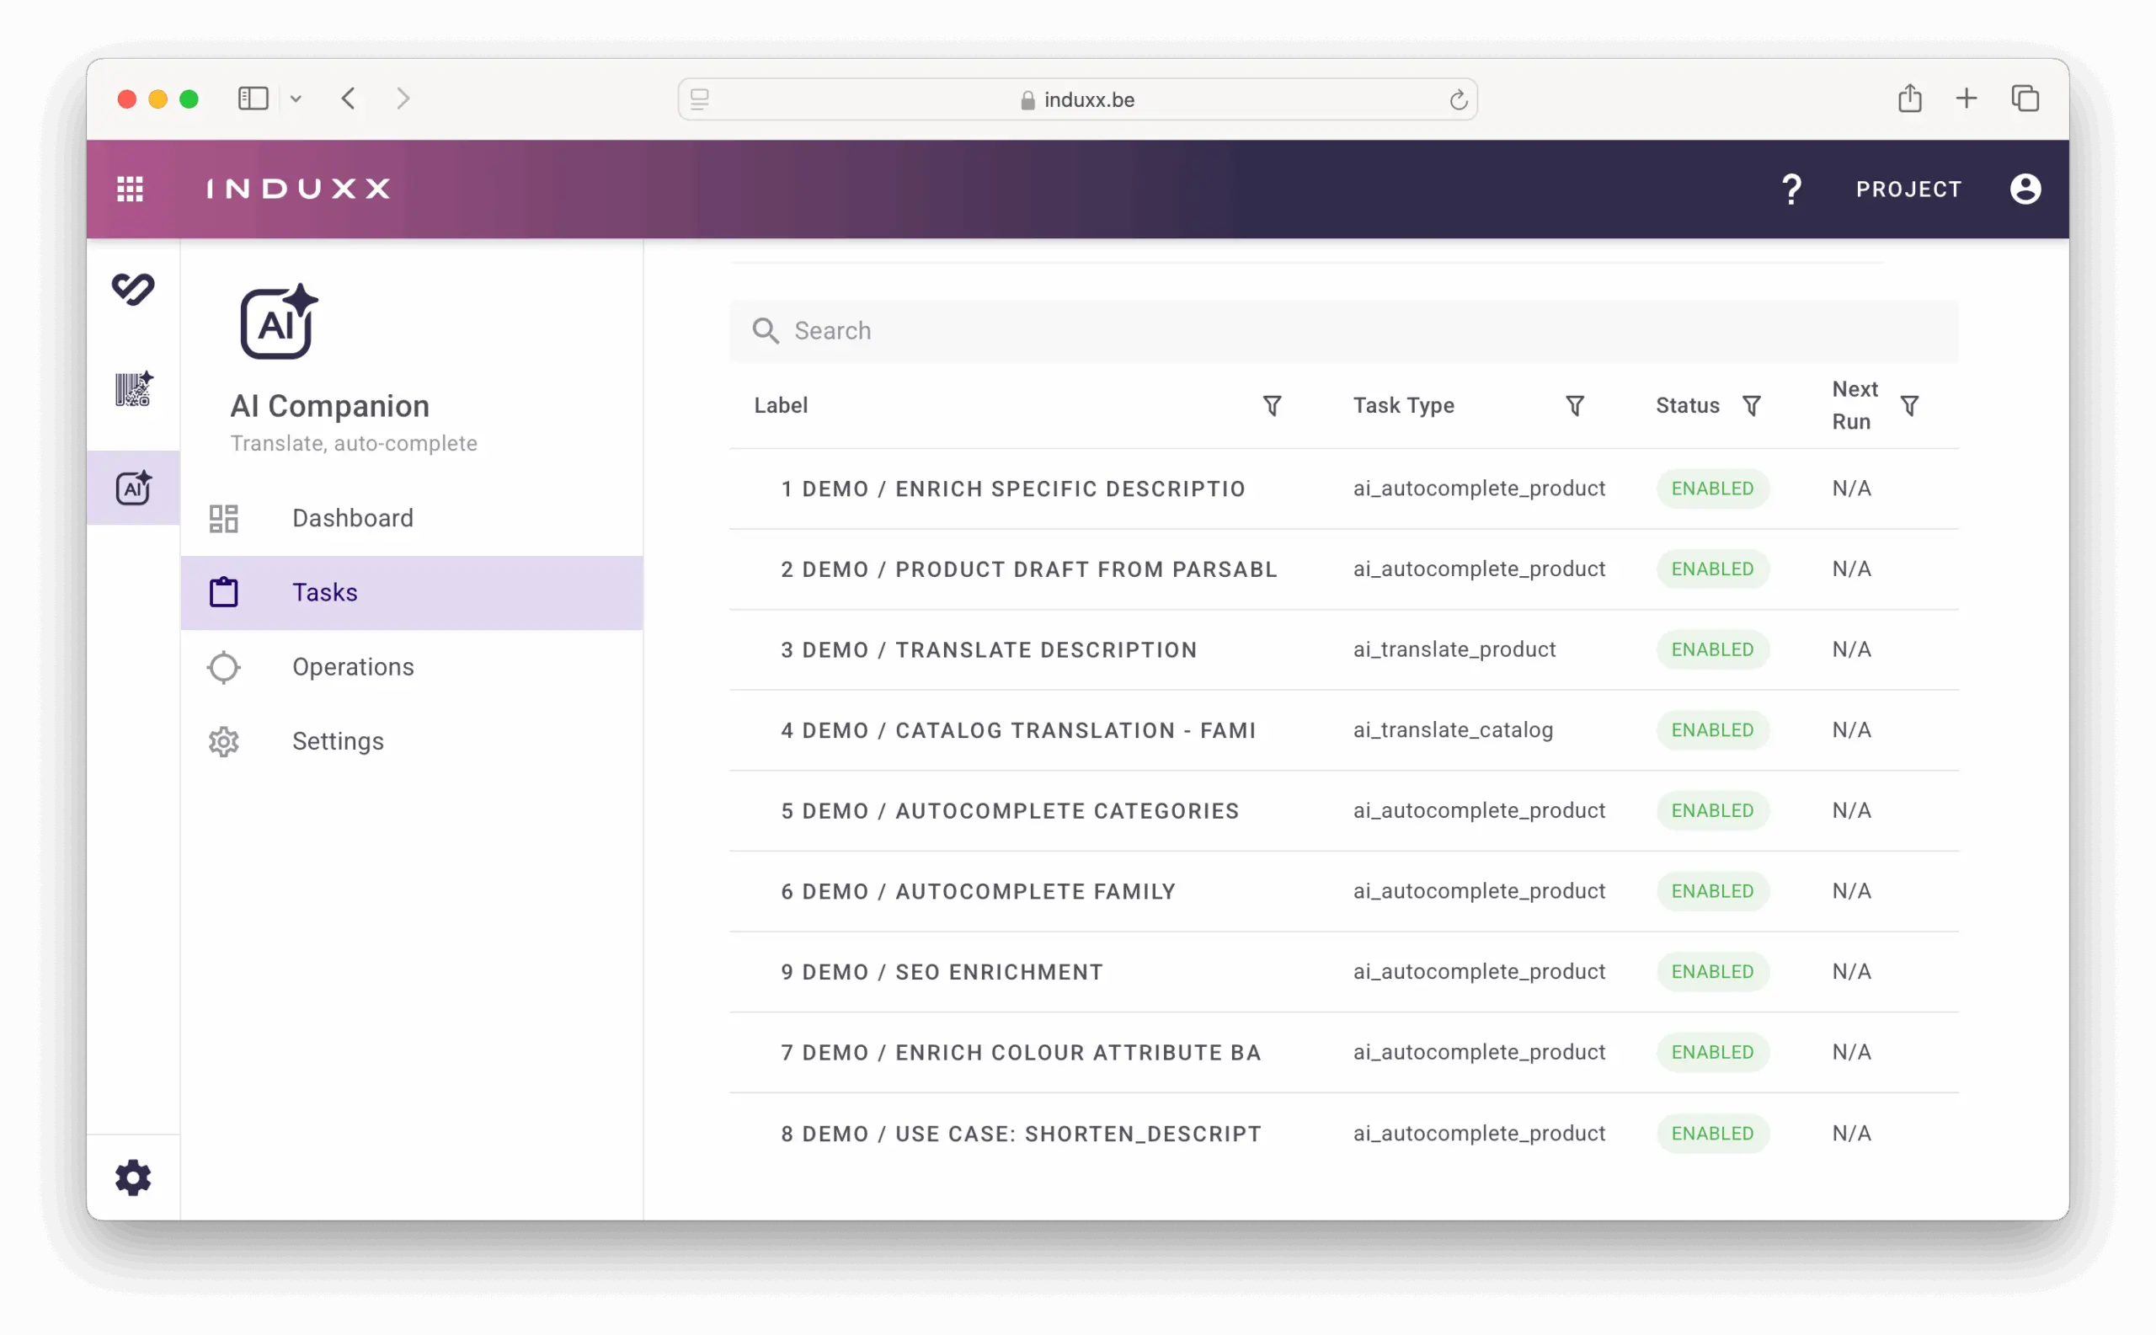
Task: Click the PROJECT button in header
Action: [1908, 189]
